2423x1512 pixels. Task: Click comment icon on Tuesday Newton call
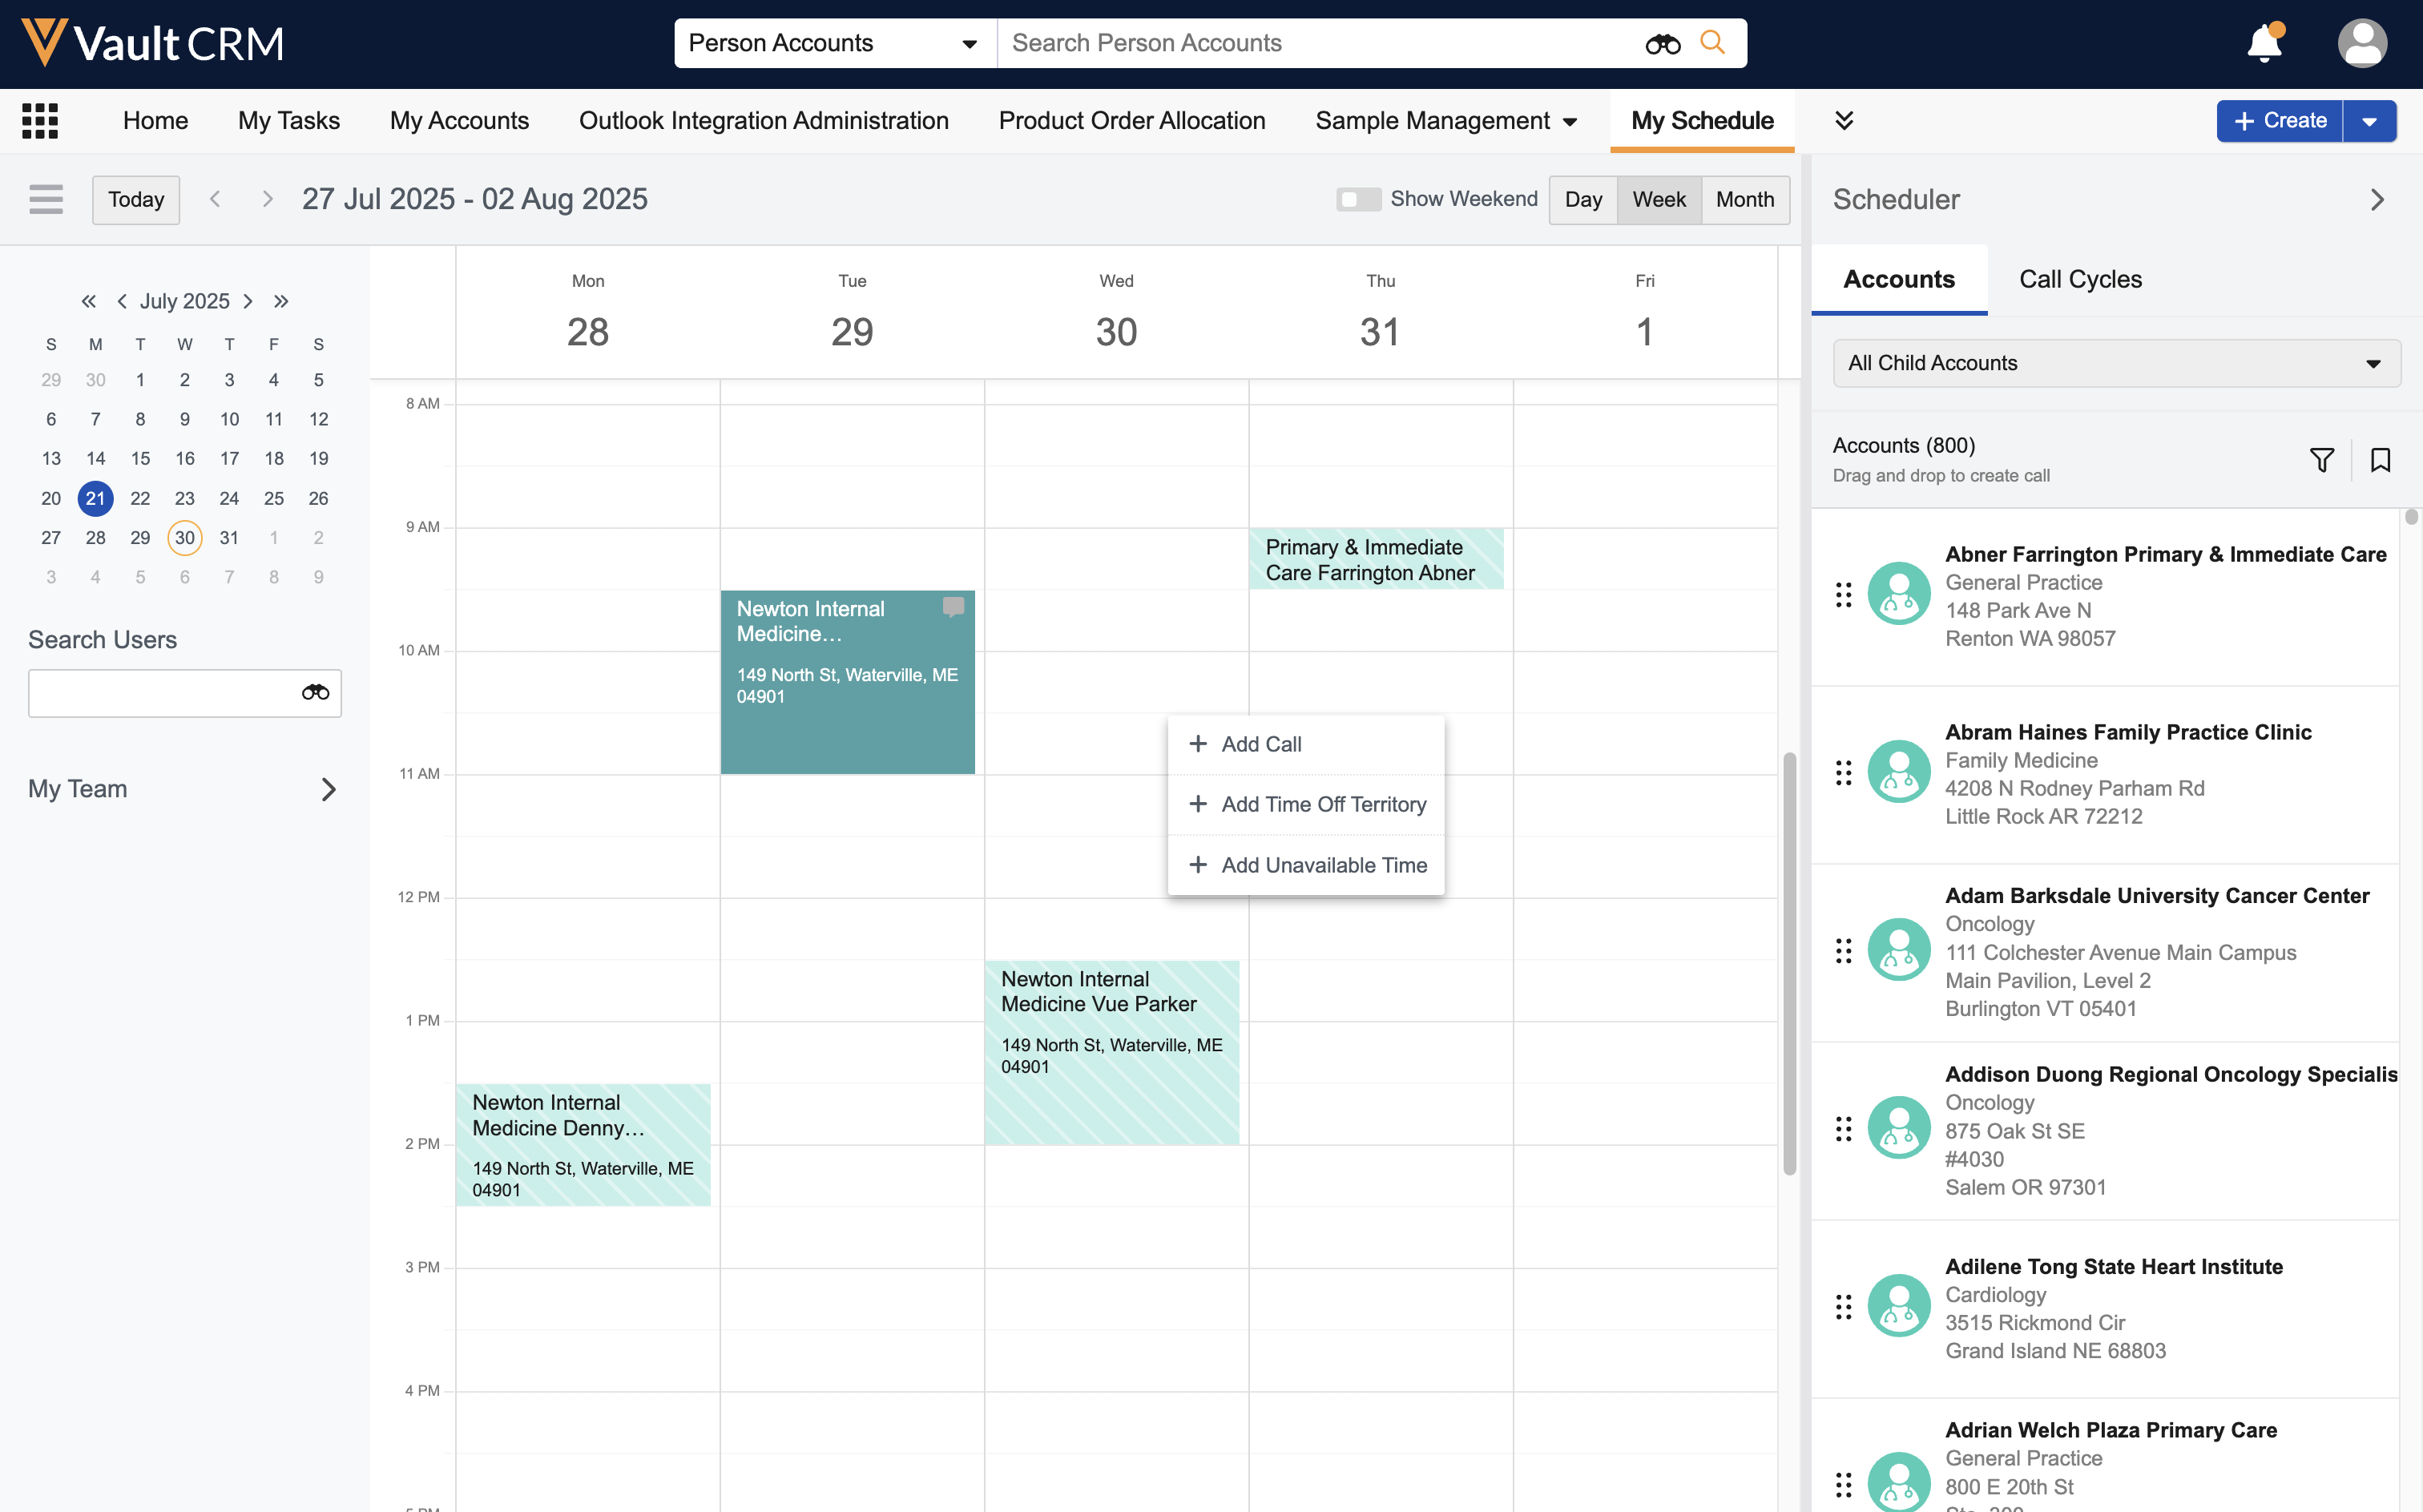pos(953,607)
